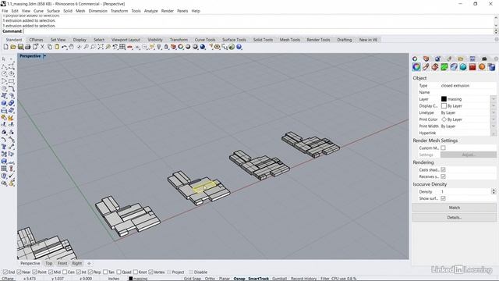This screenshot has height=281, width=499.
Task: Open the Perspective viewport title menu arrow
Action: click(44, 56)
